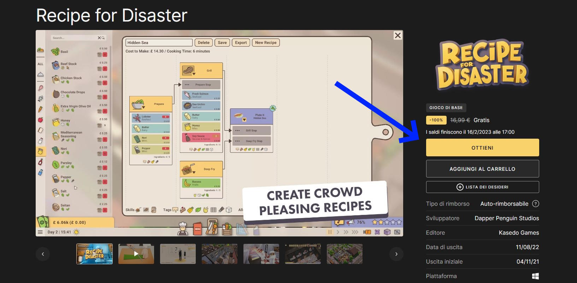Click the Tipo di rimborso label
The image size is (577, 283).
tap(448, 204)
